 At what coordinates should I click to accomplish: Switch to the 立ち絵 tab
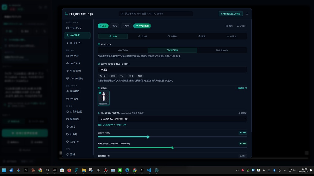tap(143, 36)
